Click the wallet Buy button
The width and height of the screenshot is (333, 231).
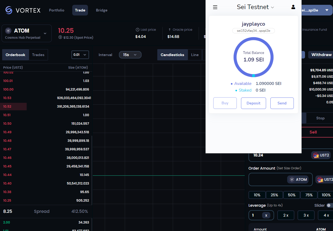coord(225,103)
